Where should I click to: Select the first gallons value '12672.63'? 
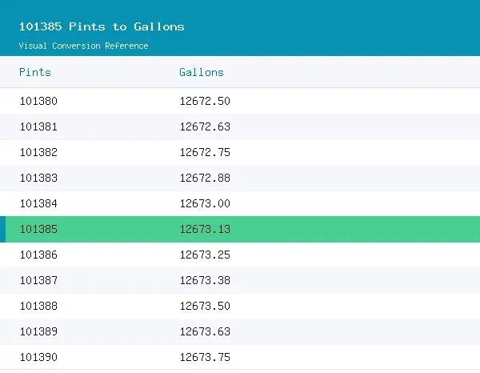205,126
